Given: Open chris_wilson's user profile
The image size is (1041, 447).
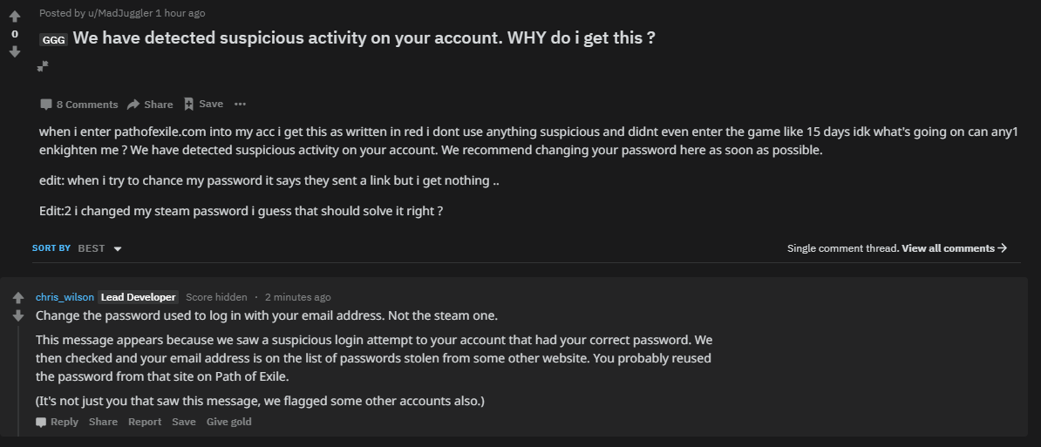Looking at the screenshot, I should [65, 297].
